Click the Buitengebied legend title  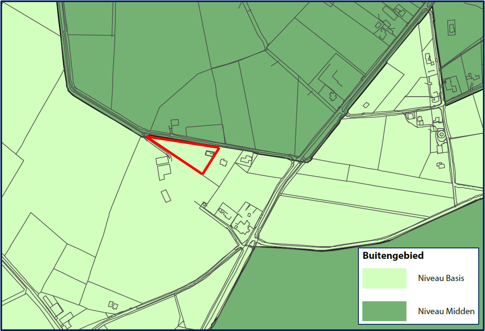(393, 256)
